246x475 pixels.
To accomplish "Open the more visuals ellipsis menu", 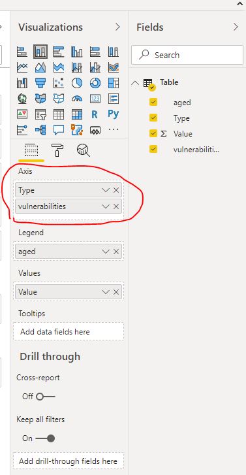I will (x=113, y=129).
